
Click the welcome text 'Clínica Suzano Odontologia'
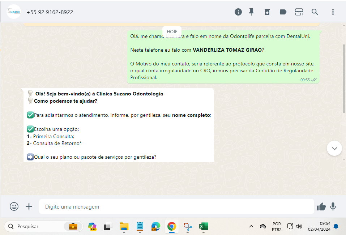click(x=129, y=94)
